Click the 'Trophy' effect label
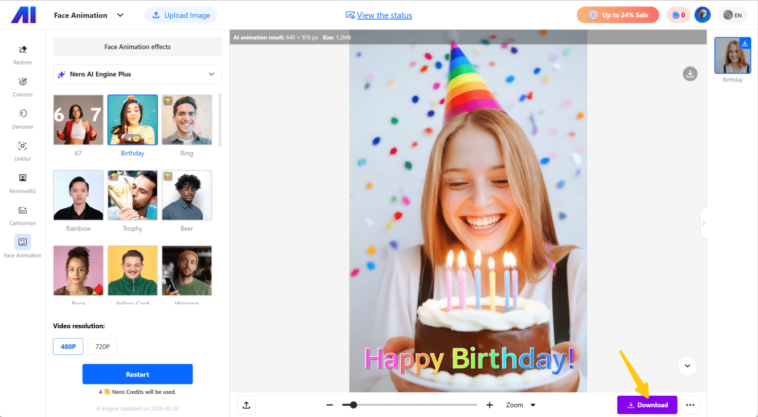Image resolution: width=758 pixels, height=417 pixels. point(133,229)
